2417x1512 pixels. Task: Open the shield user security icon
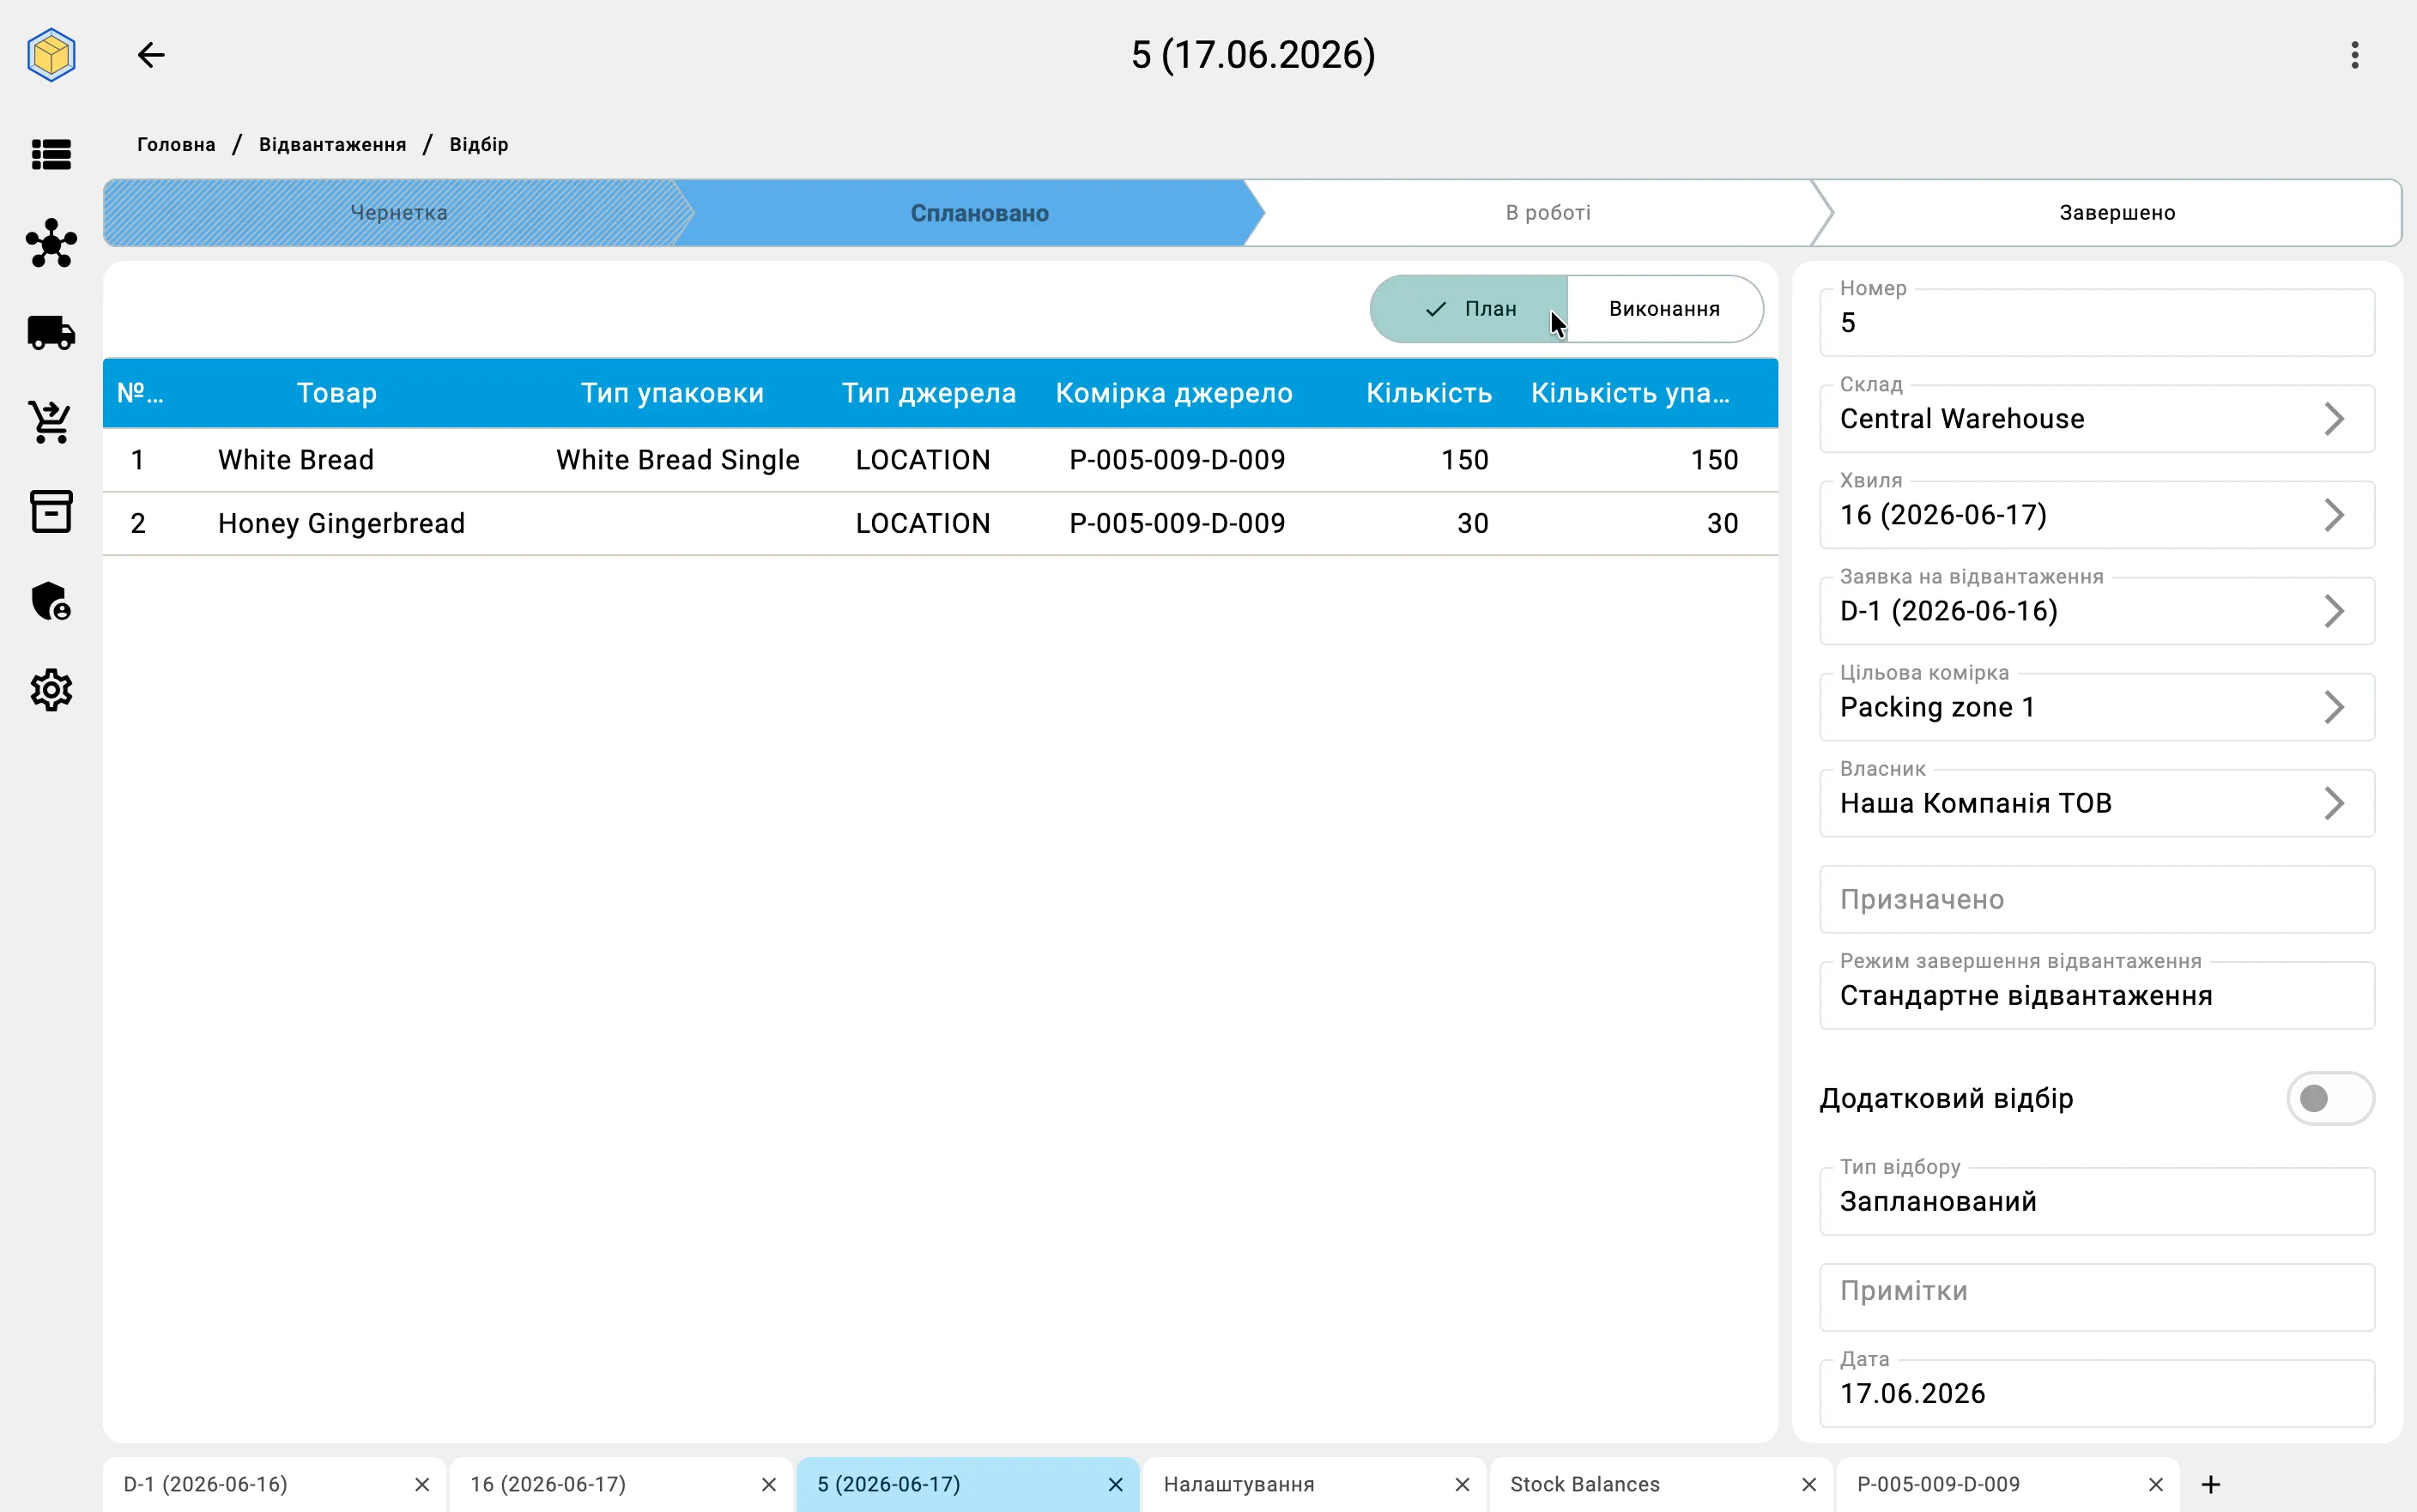[51, 601]
